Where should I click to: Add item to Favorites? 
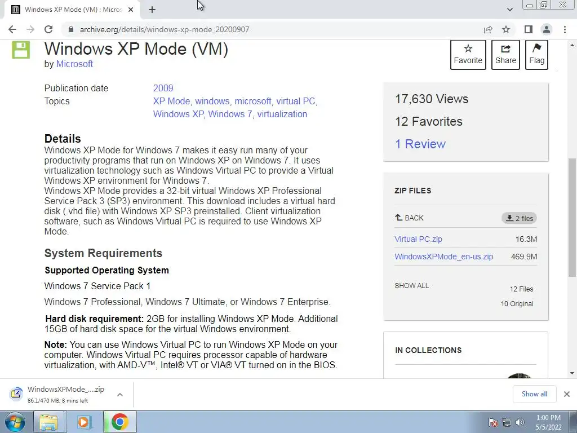[468, 55]
